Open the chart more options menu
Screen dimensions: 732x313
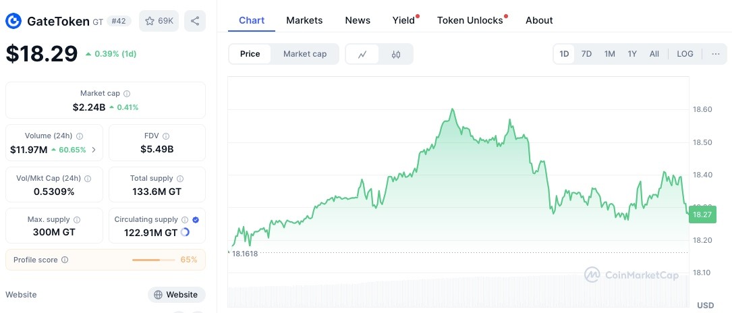tap(716, 54)
